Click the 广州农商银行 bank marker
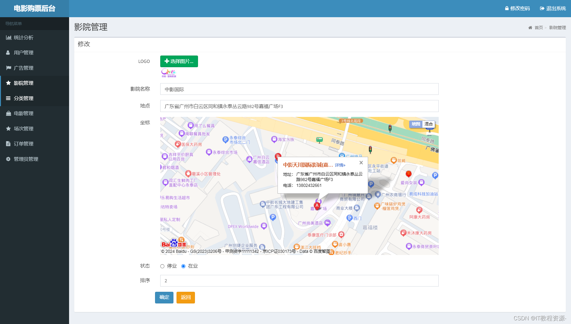The image size is (571, 324). (x=378, y=194)
